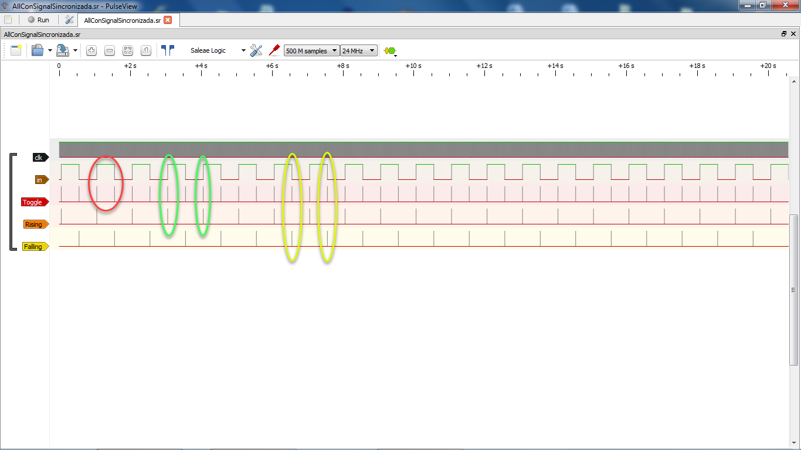Click the zoom-to-fit button
801x450 pixels.
pyautogui.click(x=128, y=50)
